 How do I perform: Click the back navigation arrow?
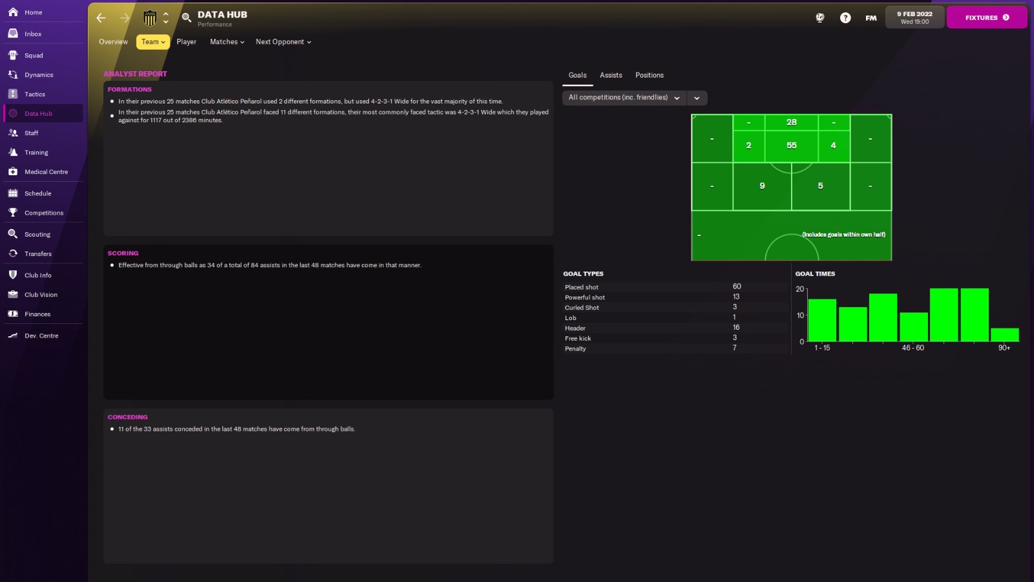[x=101, y=18]
